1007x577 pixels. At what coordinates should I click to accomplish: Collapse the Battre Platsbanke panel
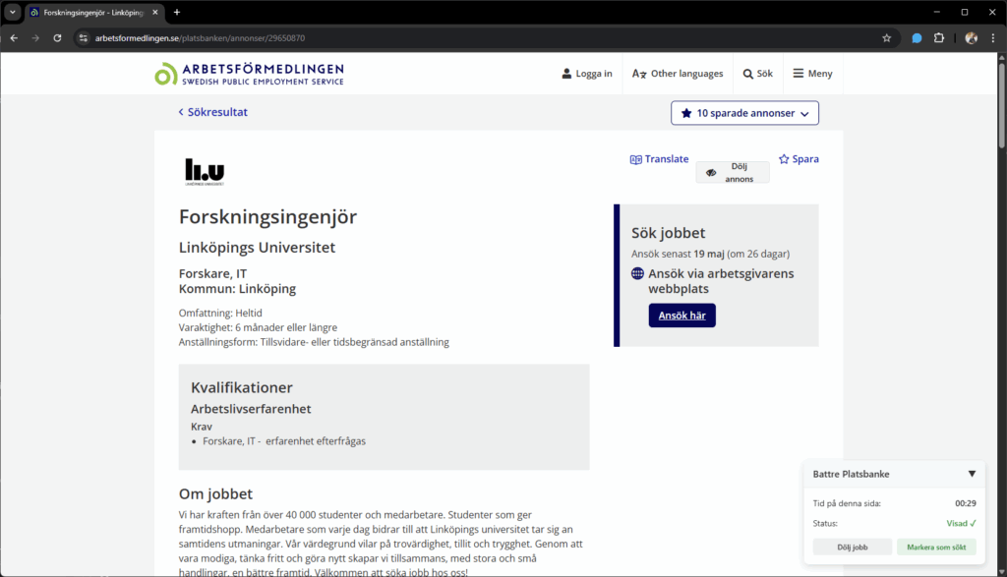click(x=972, y=474)
